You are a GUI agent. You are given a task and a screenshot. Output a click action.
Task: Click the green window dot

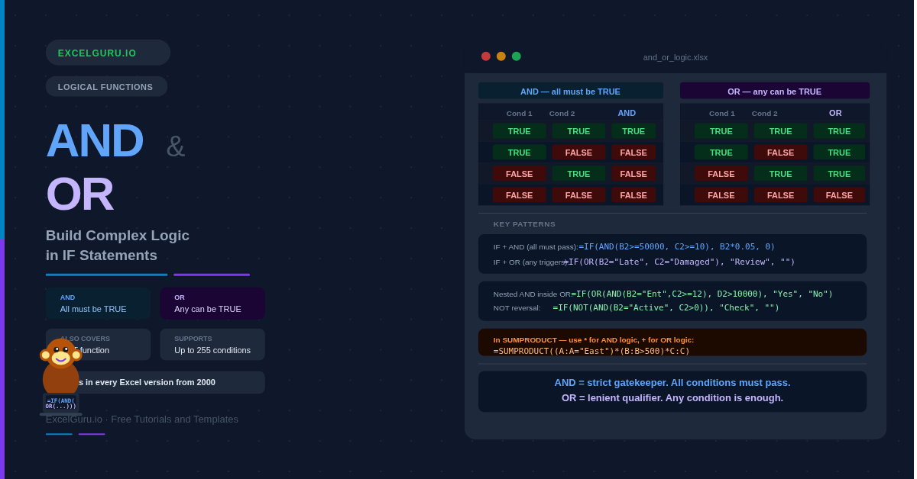(x=517, y=56)
